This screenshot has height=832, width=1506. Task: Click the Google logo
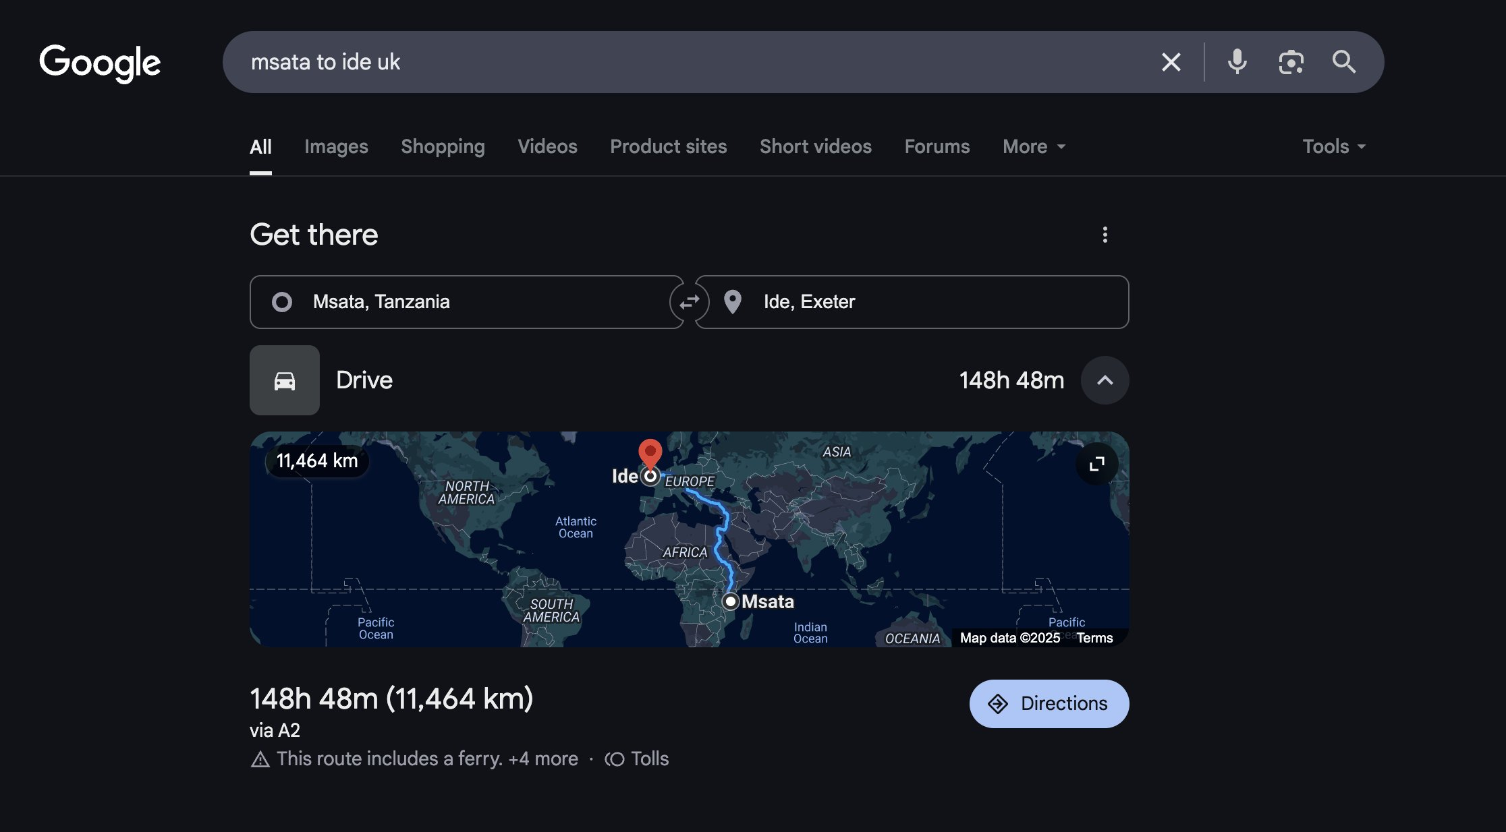100,63
